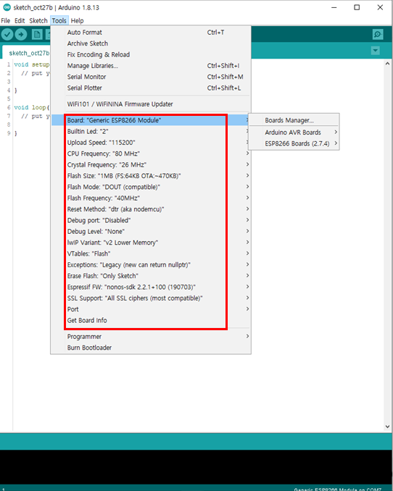Close the Arduino IDE window

(x=380, y=7)
